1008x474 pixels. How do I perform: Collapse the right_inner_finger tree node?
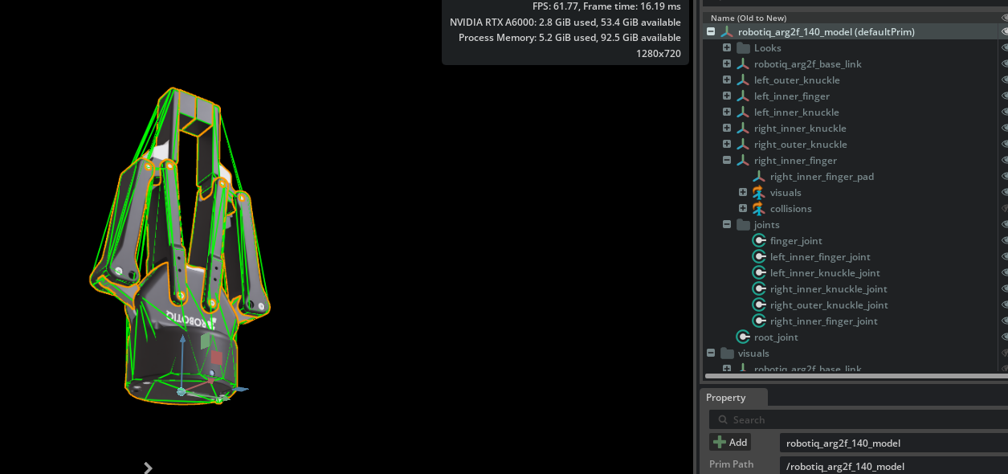(727, 161)
